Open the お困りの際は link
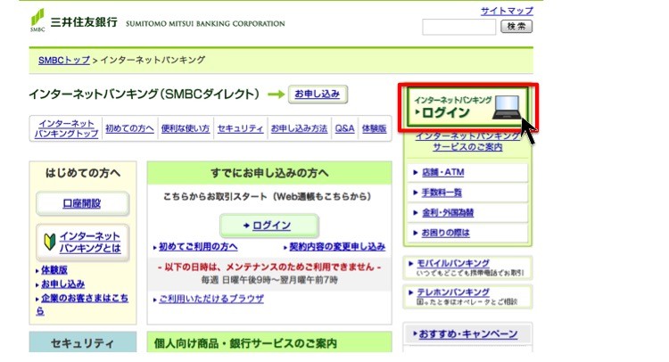669x362 pixels. pos(445,233)
